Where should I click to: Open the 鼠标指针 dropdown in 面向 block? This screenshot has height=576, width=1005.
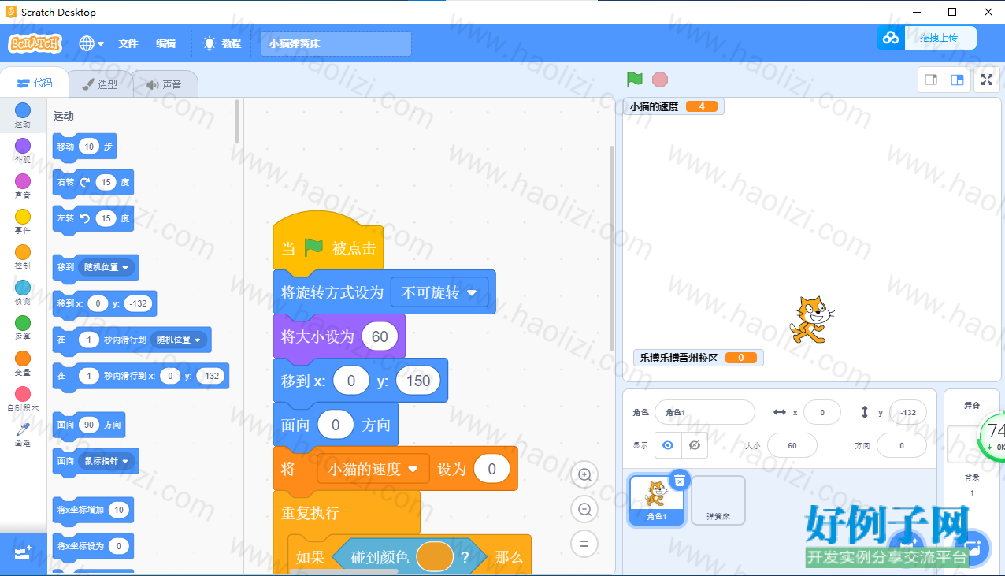[106, 461]
